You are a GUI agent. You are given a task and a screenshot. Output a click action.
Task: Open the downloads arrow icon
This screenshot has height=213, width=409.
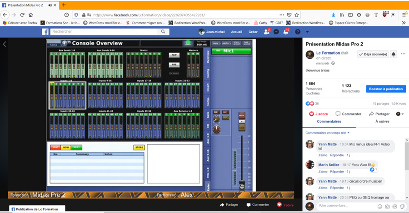coord(333,15)
